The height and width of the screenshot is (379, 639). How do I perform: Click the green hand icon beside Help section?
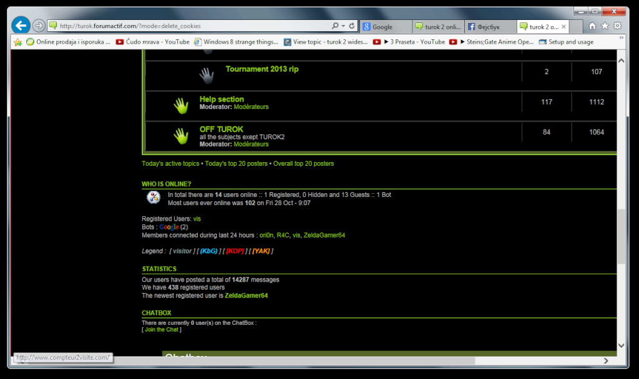(181, 105)
